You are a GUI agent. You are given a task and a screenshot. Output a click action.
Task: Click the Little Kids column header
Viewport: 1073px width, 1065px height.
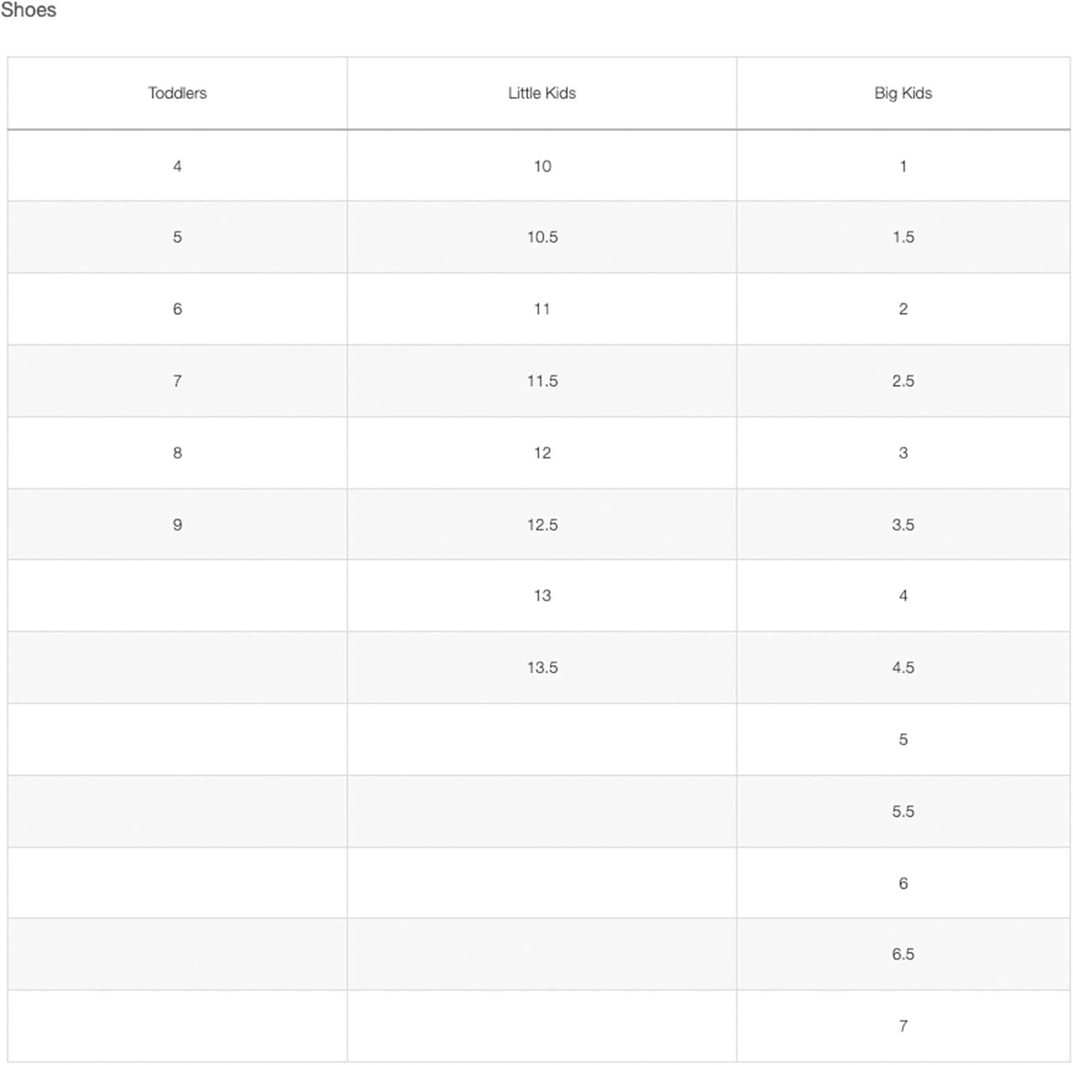click(542, 93)
